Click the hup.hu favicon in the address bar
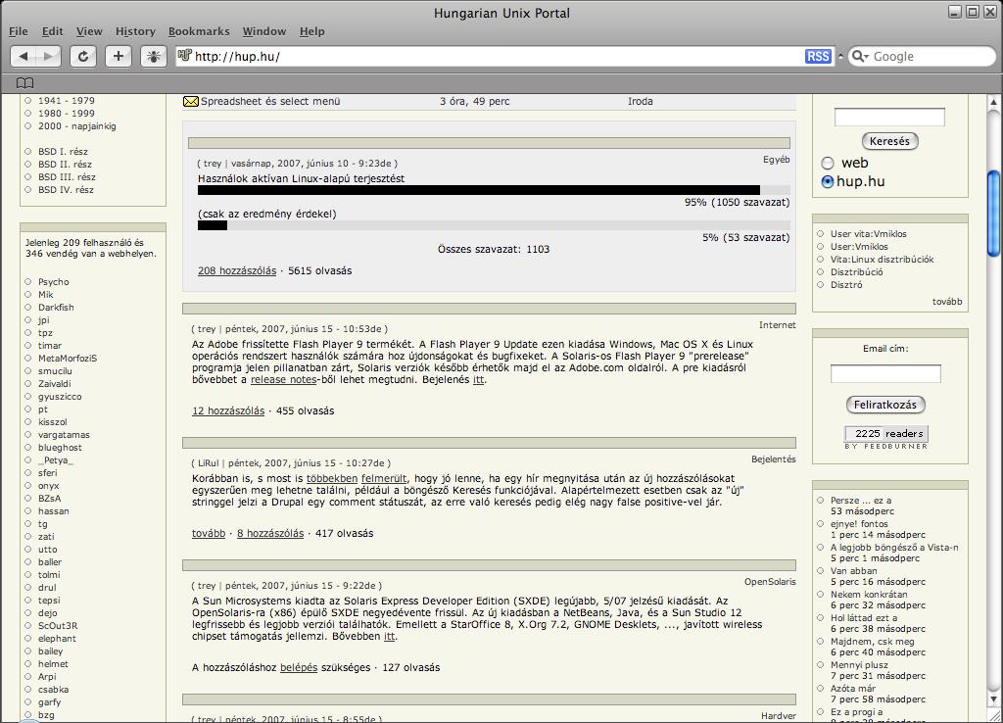This screenshot has height=723, width=1003. coord(185,56)
